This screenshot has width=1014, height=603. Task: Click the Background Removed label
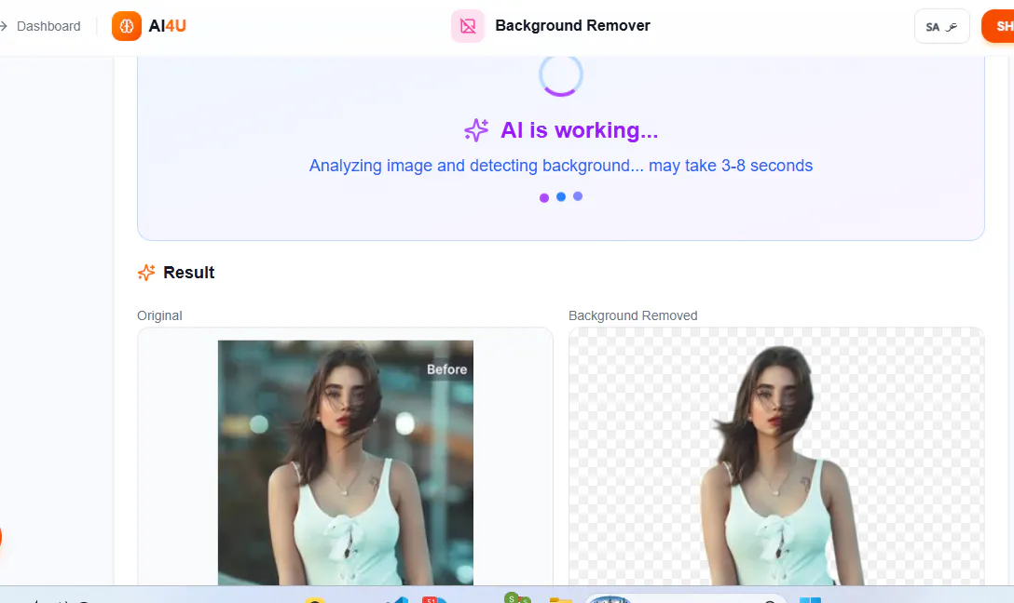click(633, 315)
